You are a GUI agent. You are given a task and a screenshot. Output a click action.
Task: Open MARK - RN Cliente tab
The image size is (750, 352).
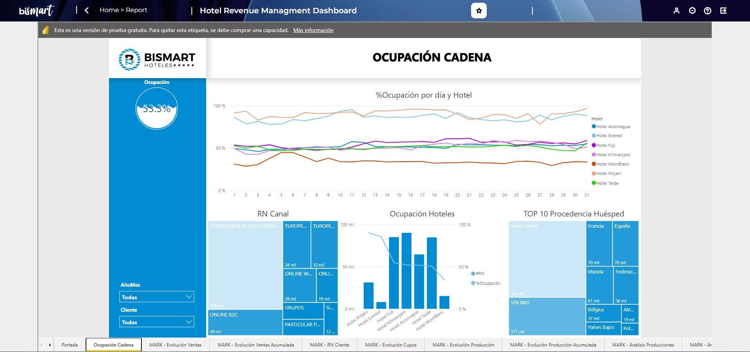point(329,345)
